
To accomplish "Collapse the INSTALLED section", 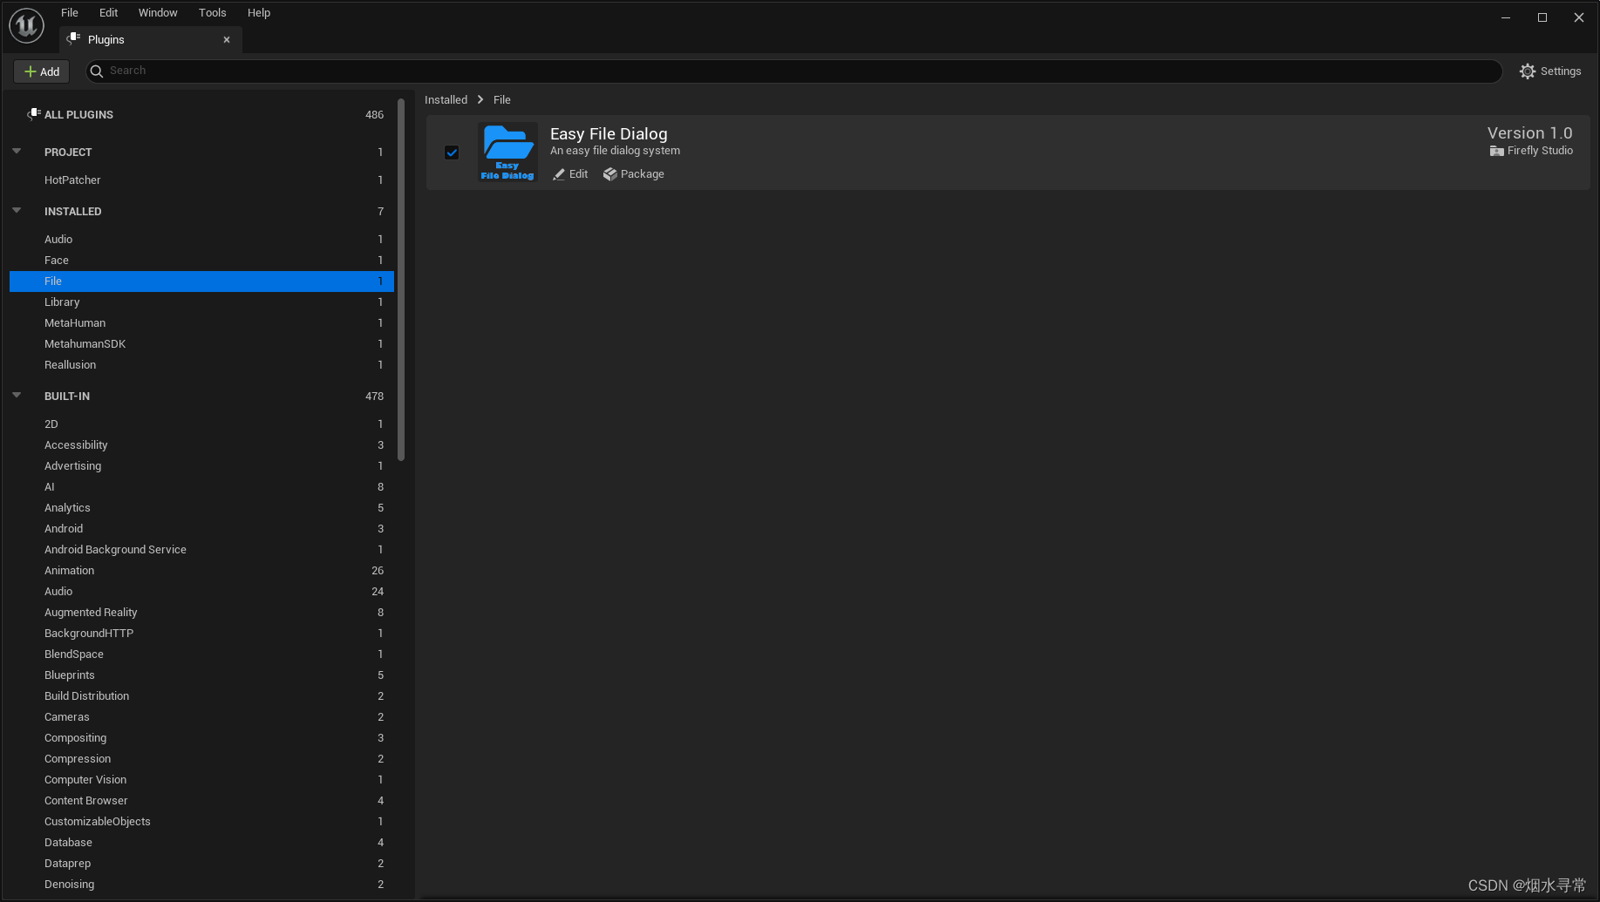I will point(17,210).
